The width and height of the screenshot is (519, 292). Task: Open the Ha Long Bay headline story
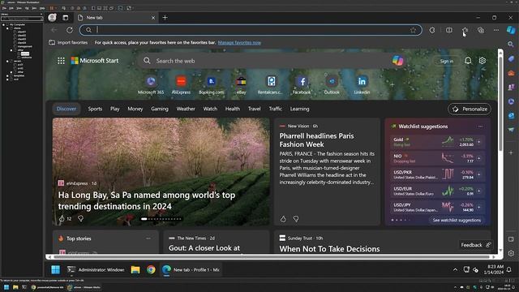[147, 200]
